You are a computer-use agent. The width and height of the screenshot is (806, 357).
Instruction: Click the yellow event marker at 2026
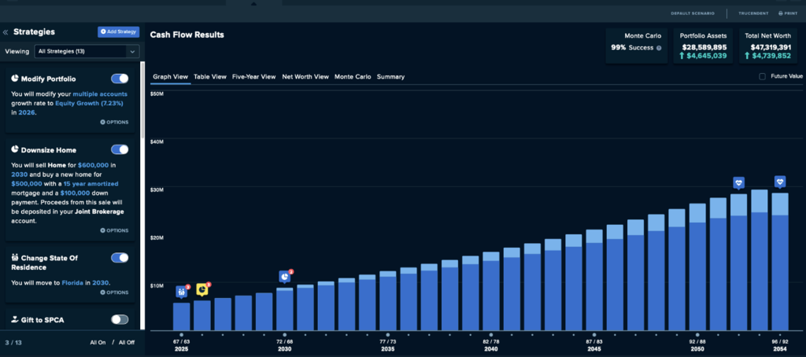pyautogui.click(x=202, y=289)
